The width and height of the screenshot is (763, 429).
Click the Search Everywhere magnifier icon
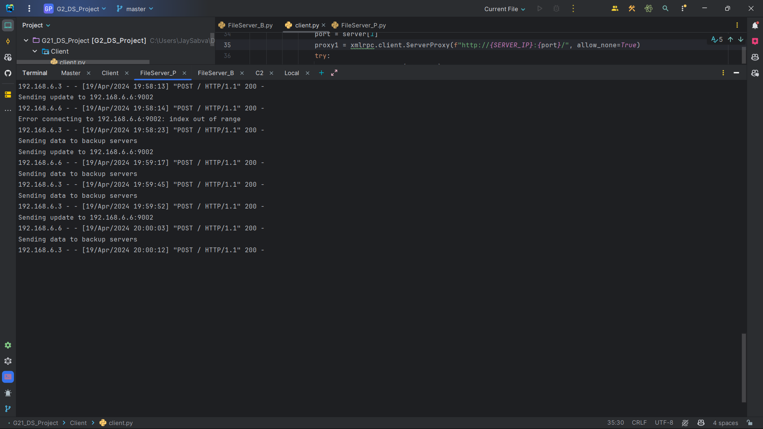[x=665, y=8]
